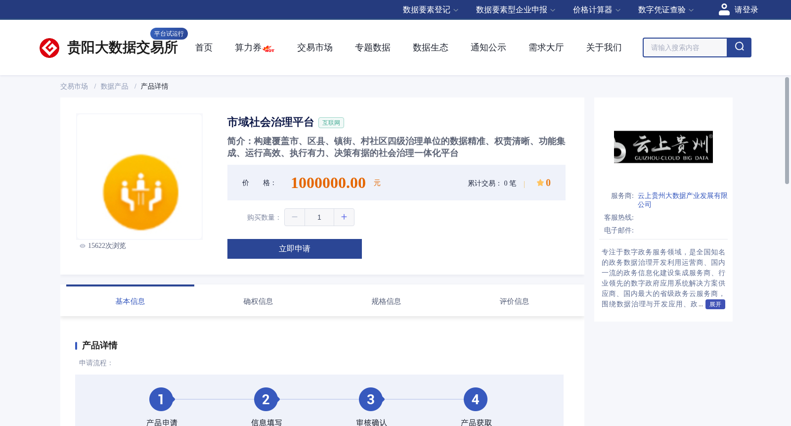The height and width of the screenshot is (426, 791).
Task: Open 数据生态 navigation item
Action: 431,47
